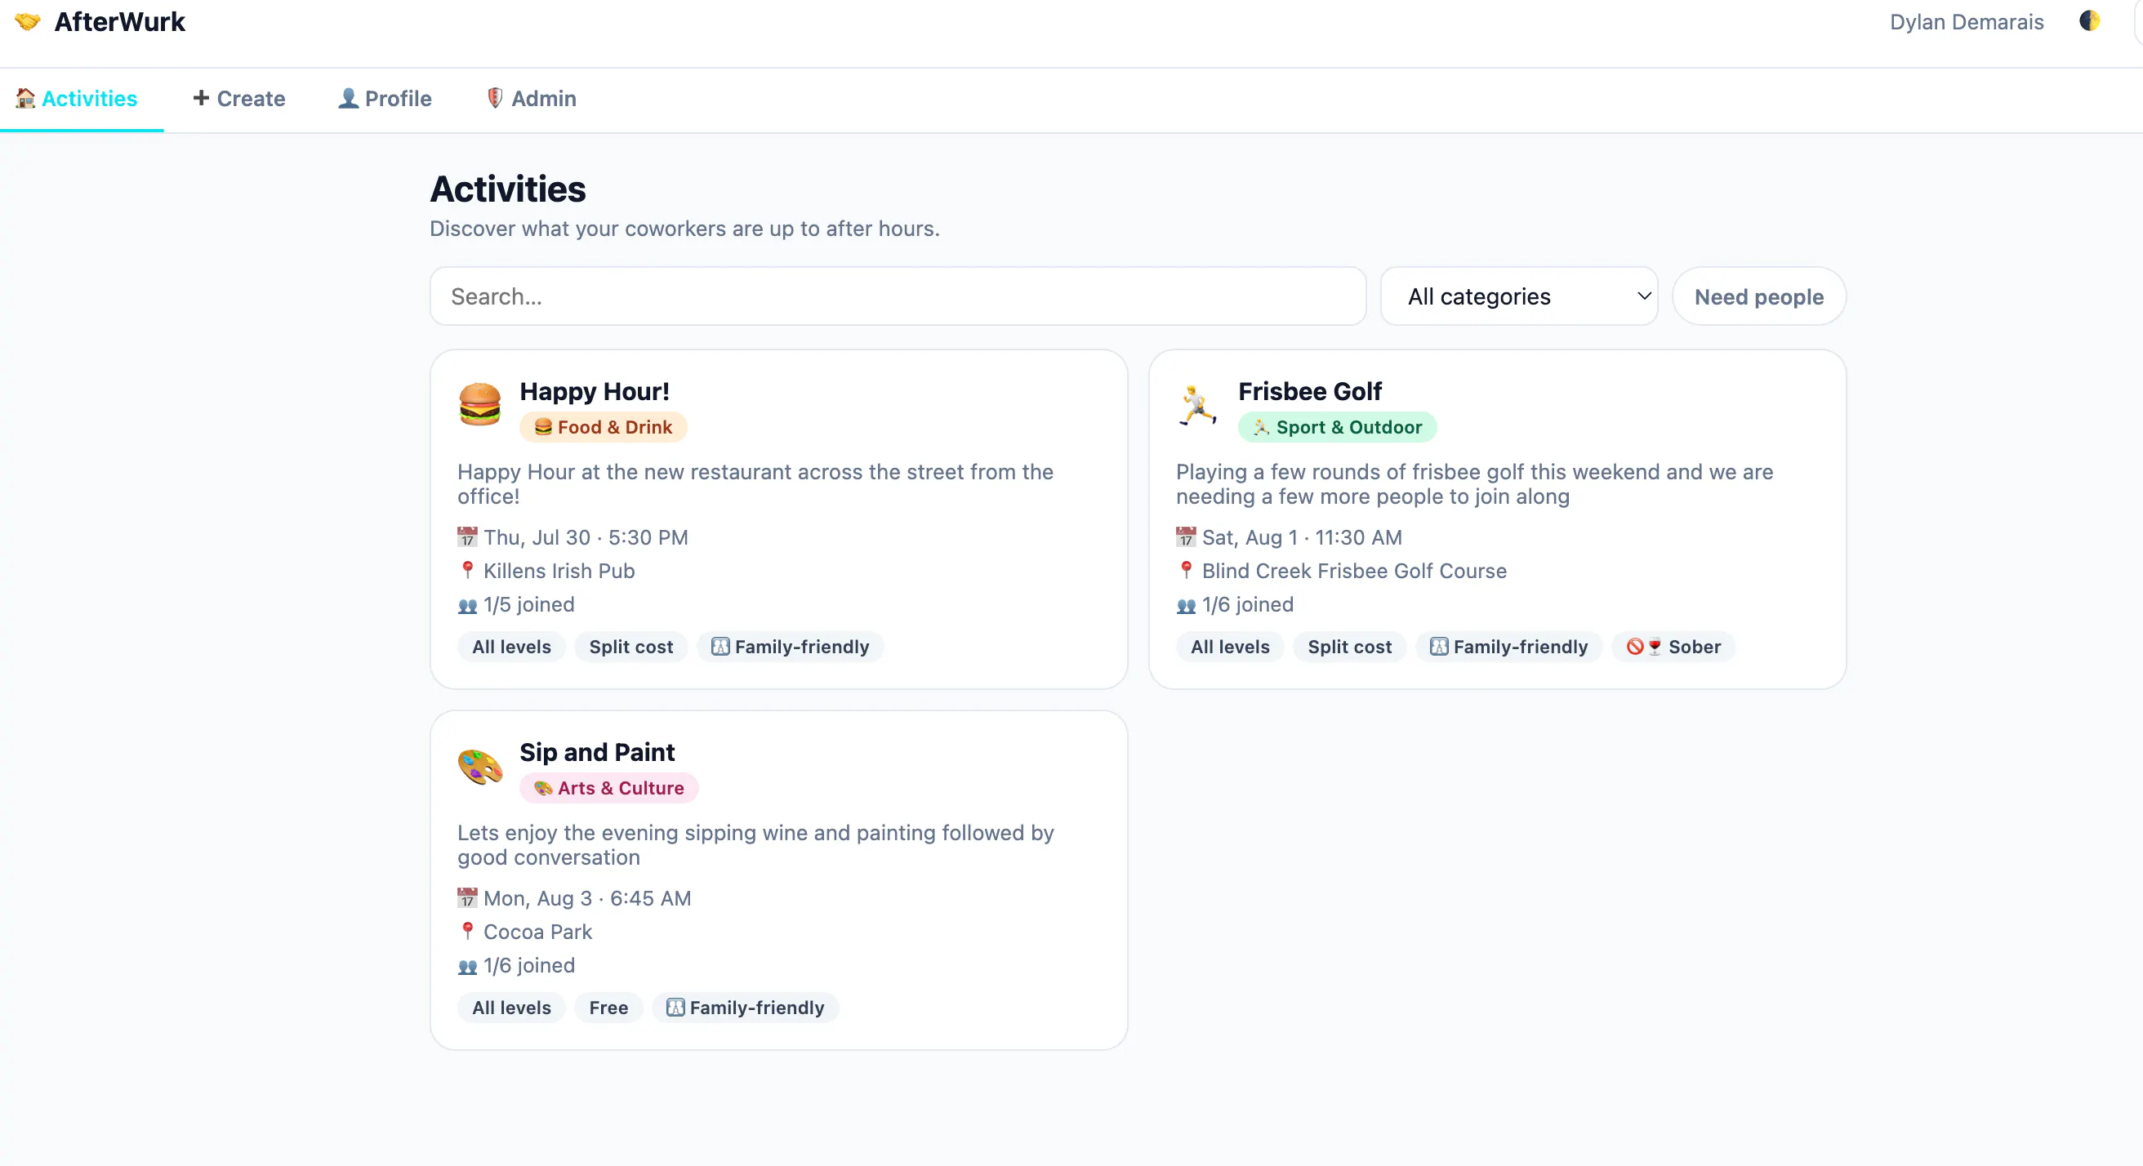
Task: Click the small palette icon in Arts & Culture badge
Action: click(543, 788)
